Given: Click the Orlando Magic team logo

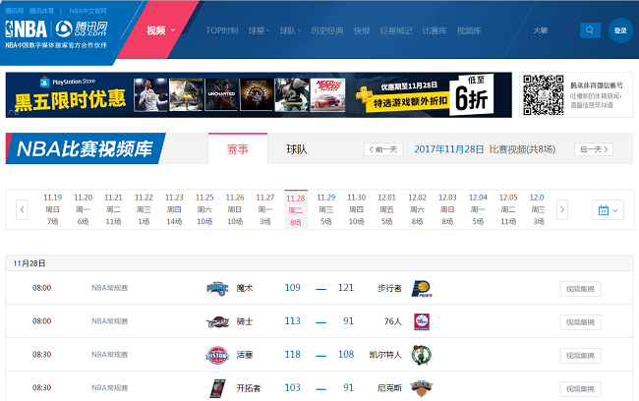Looking at the screenshot, I should (x=216, y=288).
